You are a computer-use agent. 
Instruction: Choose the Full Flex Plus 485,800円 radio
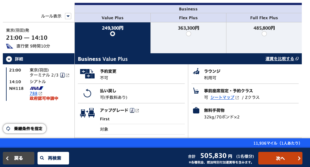click(264, 34)
